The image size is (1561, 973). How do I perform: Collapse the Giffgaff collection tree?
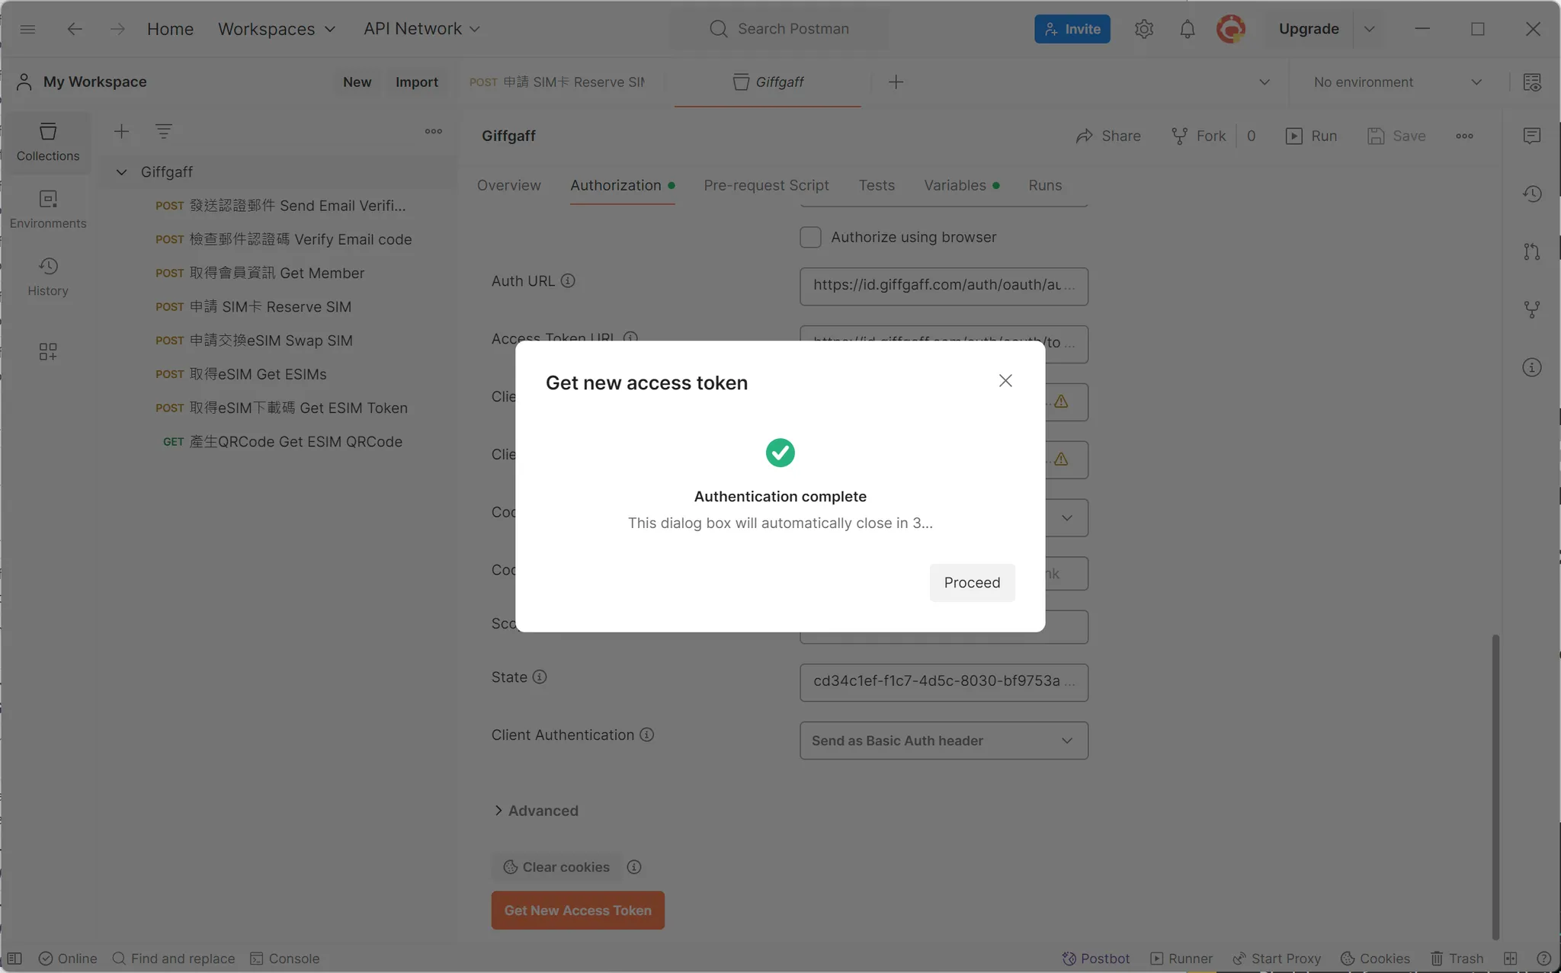122,171
